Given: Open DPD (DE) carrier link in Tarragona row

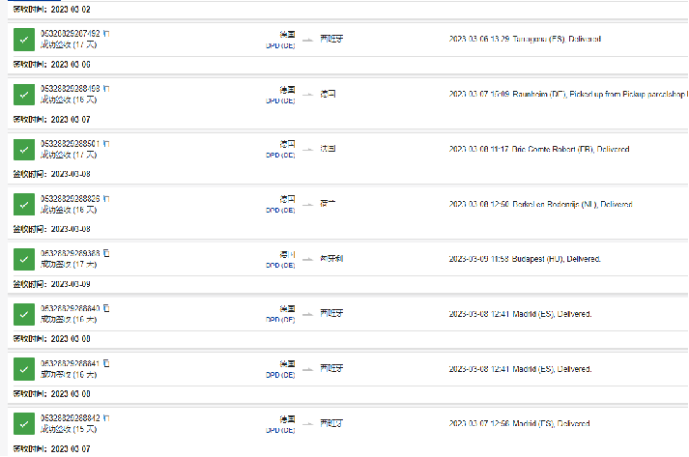Looking at the screenshot, I should coord(280,45).
